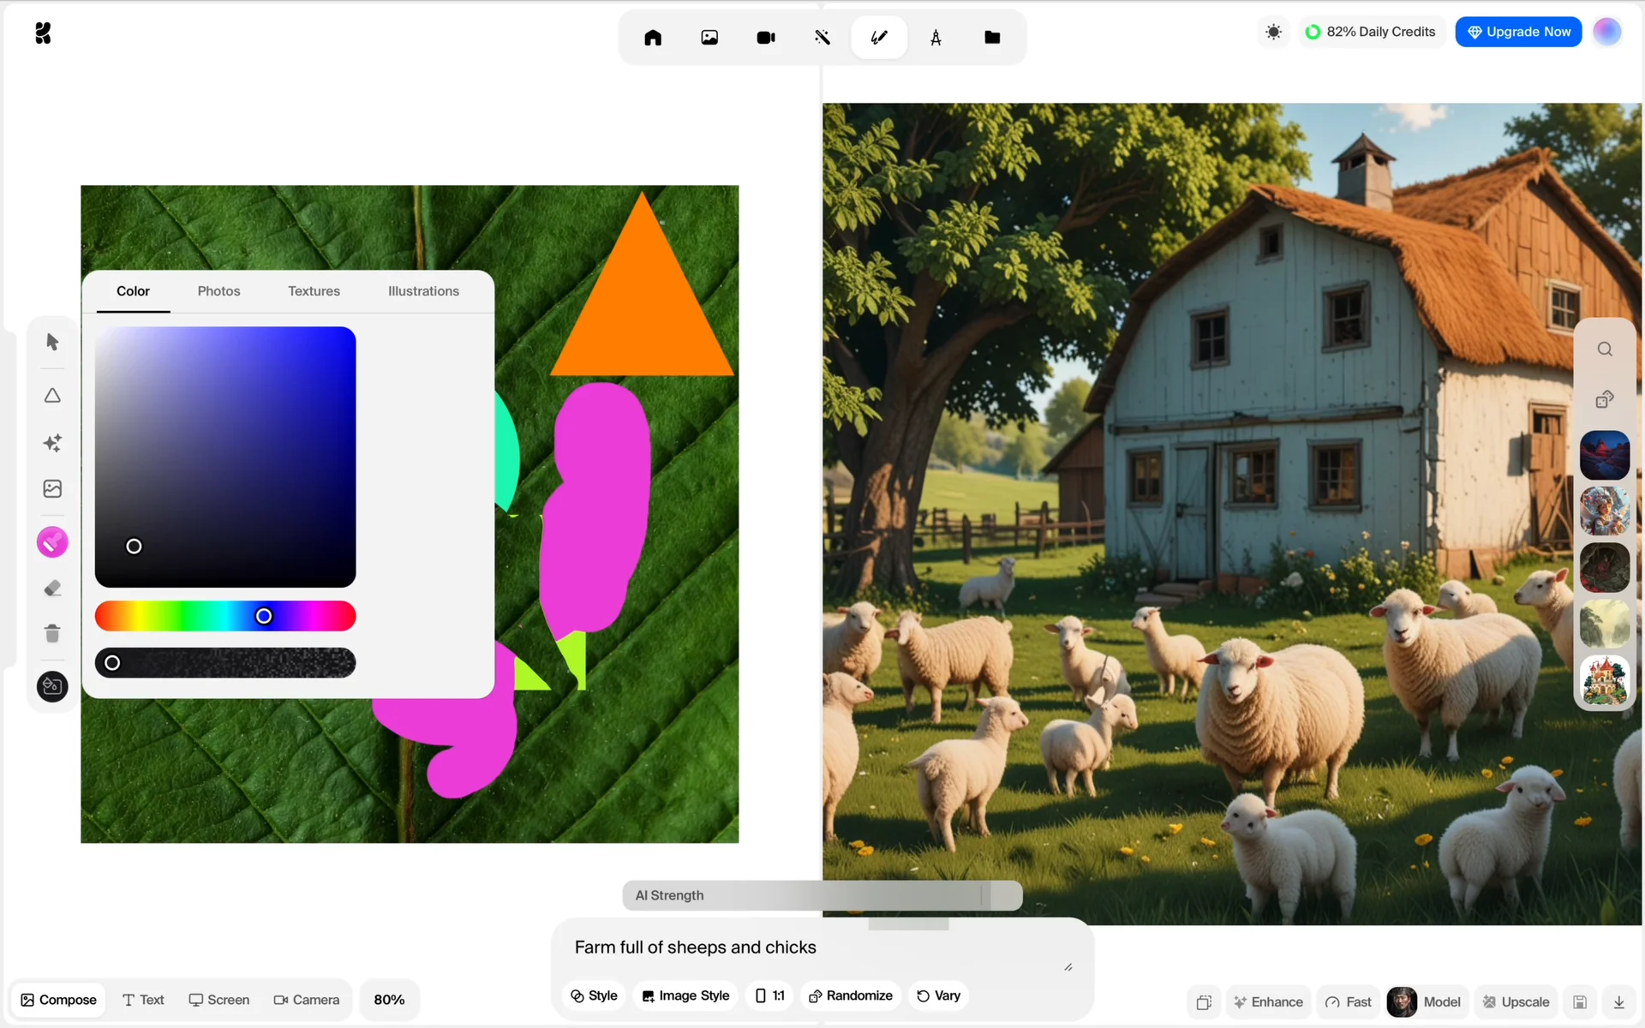Open the video camera generator icon
This screenshot has height=1028, width=1645.
click(766, 38)
